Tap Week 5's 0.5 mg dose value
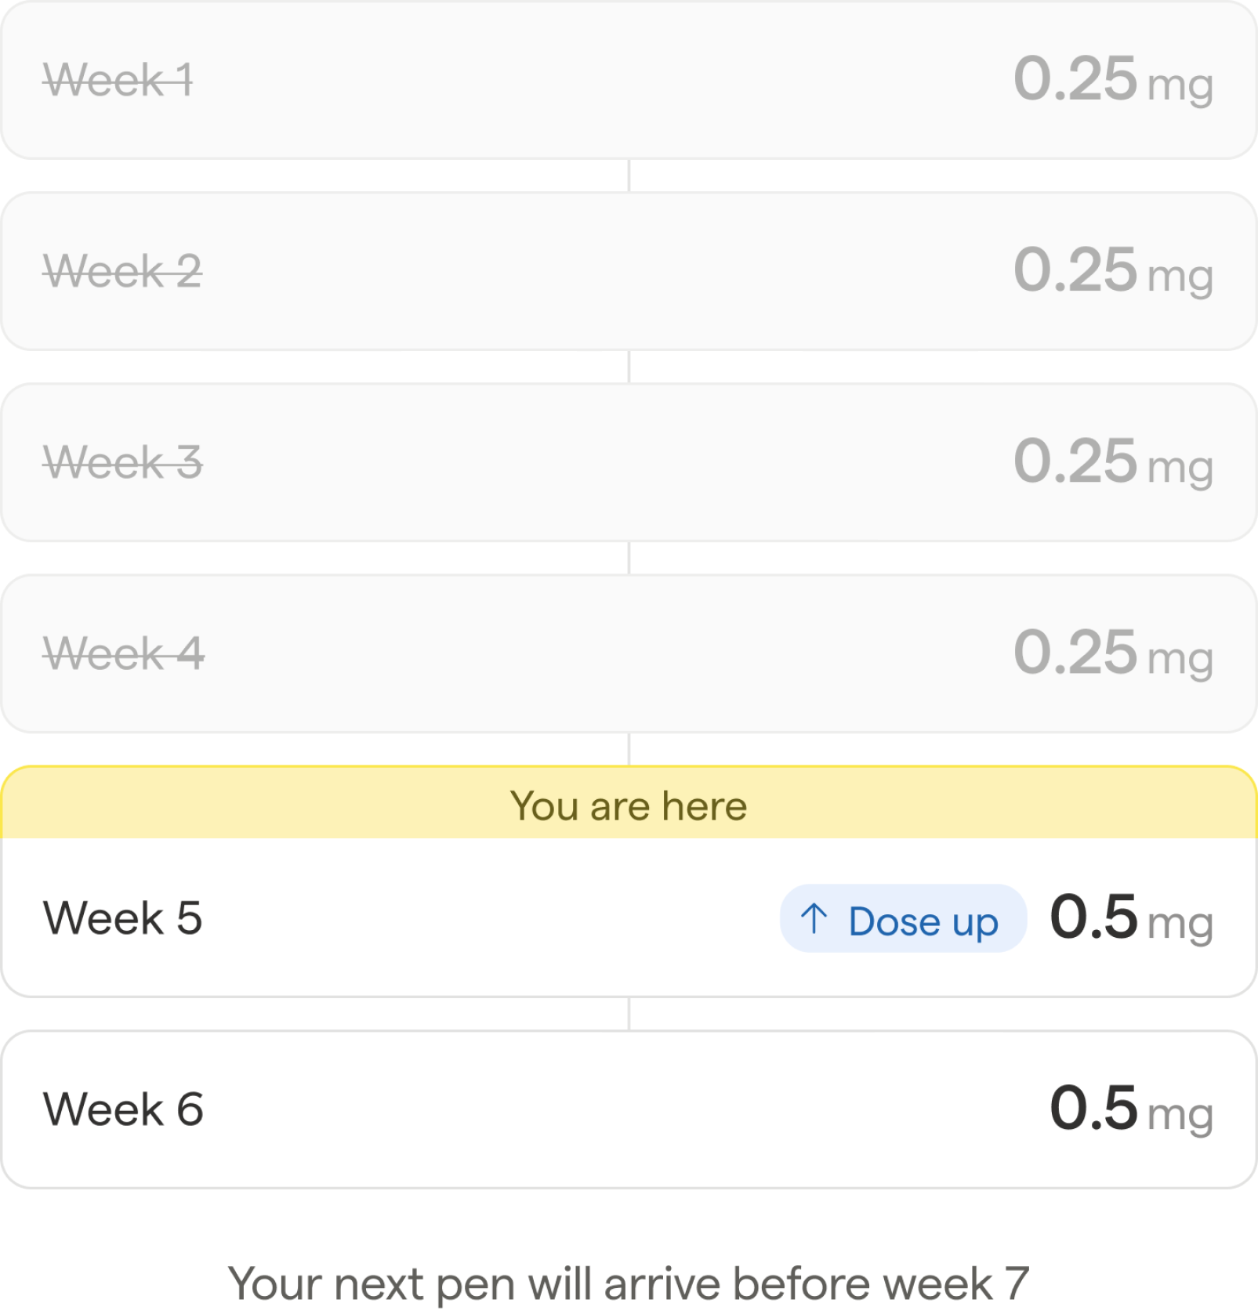This screenshot has width=1258, height=1310. coord(1131,918)
